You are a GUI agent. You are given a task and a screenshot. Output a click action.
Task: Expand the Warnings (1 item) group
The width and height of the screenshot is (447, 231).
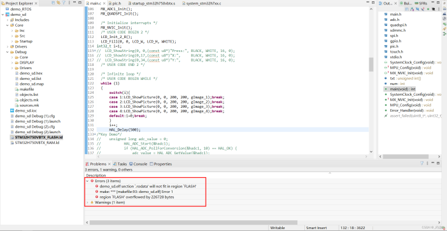tap(87, 202)
